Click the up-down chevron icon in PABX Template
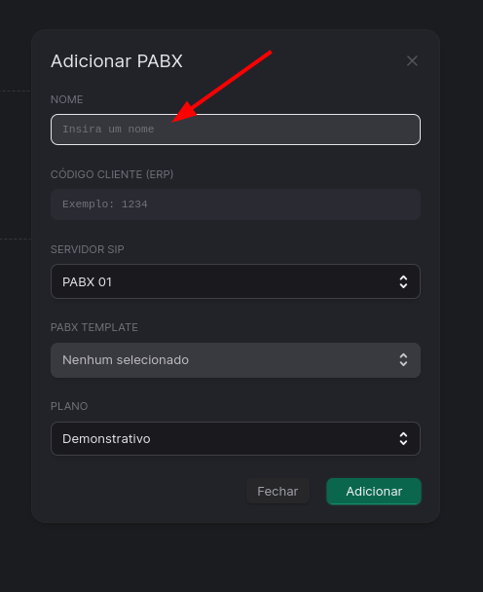The width and height of the screenshot is (483, 592). pyautogui.click(x=403, y=360)
